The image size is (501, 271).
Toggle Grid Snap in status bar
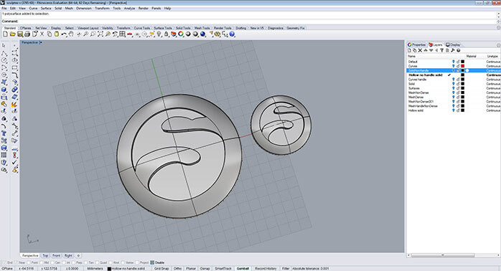tap(161, 268)
